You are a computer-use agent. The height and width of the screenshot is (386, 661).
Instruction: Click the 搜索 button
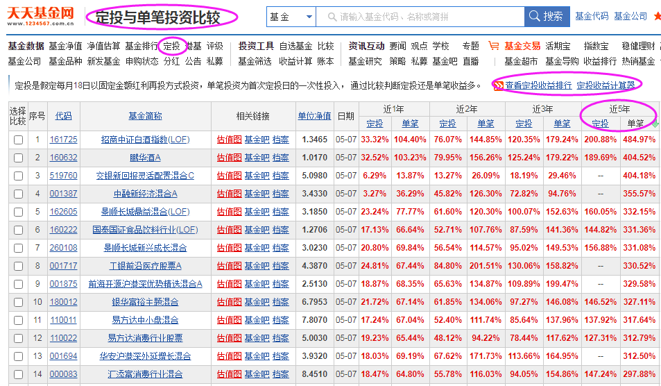(x=547, y=17)
